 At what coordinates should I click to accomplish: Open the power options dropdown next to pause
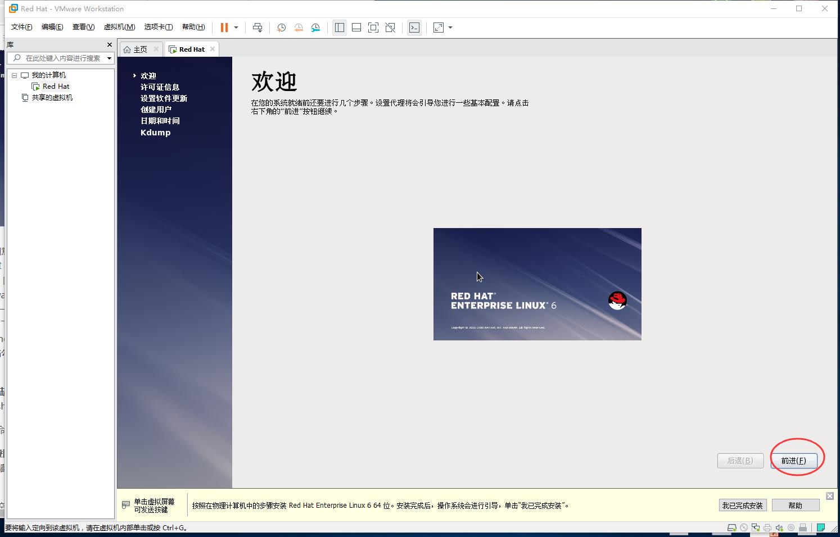click(x=236, y=28)
